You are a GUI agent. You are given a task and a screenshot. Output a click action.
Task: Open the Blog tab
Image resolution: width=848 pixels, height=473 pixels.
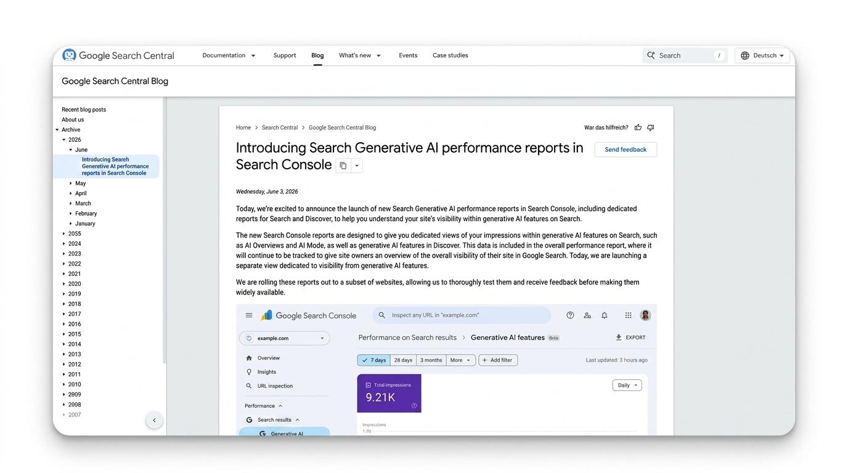click(317, 55)
